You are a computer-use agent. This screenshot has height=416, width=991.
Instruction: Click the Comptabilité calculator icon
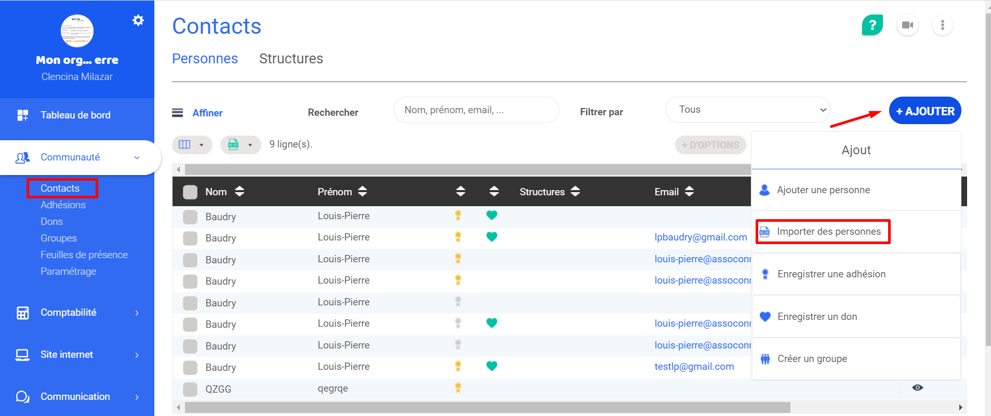pos(23,313)
